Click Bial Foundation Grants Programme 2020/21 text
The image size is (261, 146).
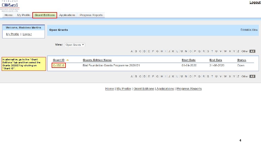(111, 65)
